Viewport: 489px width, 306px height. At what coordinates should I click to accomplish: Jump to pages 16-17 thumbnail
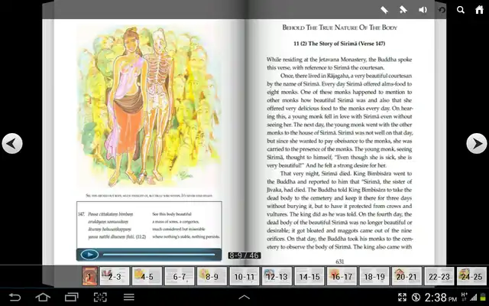[x=342, y=276]
